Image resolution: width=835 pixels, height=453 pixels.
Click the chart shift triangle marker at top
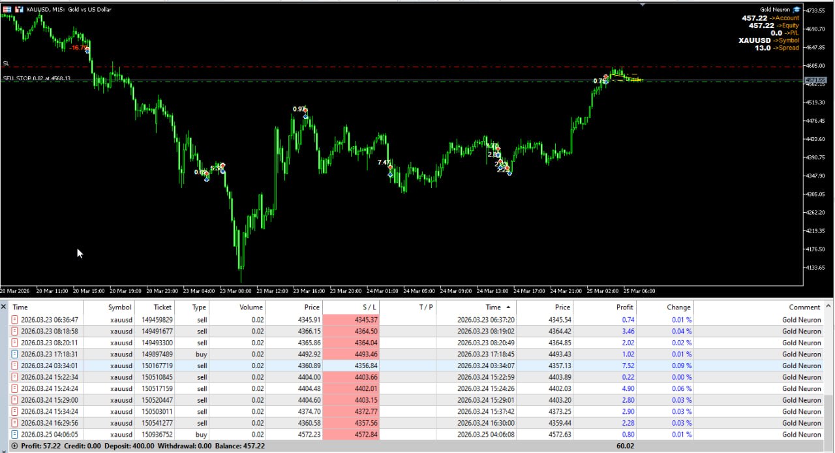coord(643,4)
